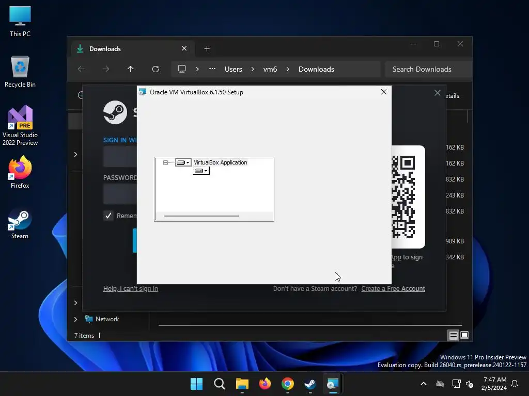Go up one folder in Explorer

click(x=131, y=69)
